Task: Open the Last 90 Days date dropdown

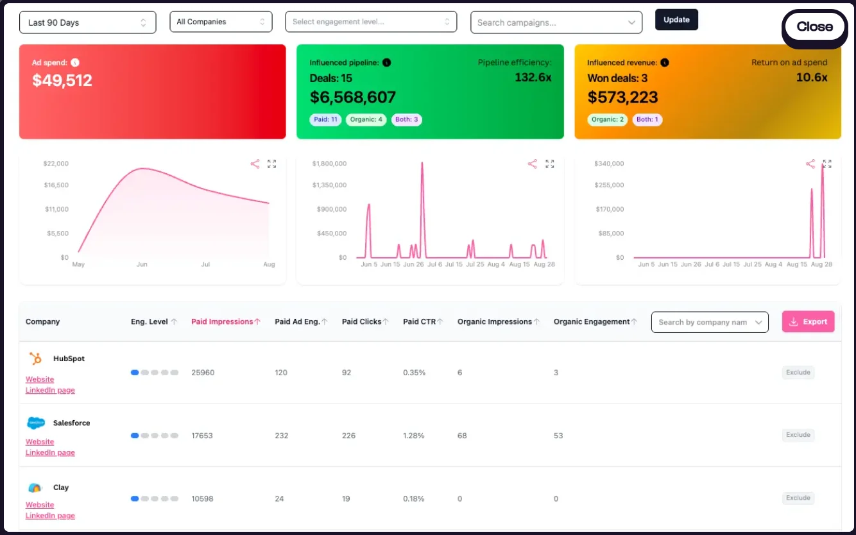Action: point(88,22)
